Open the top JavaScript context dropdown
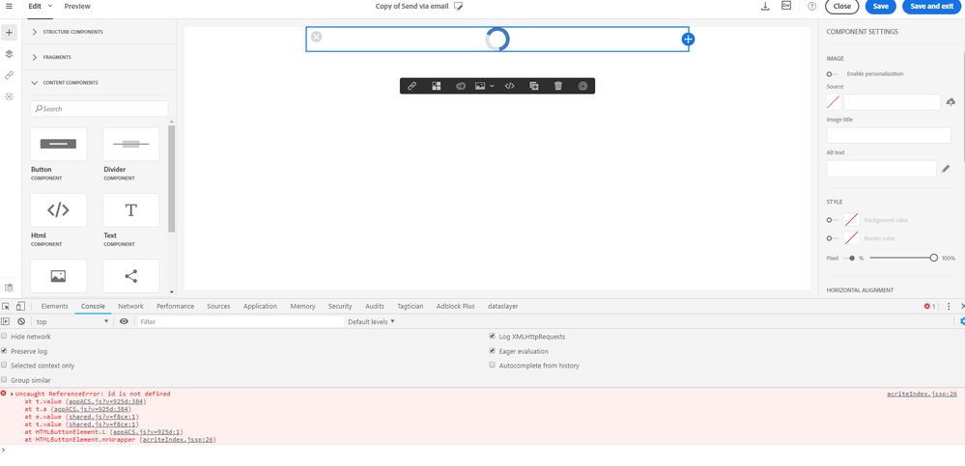Image resolution: width=965 pixels, height=466 pixels. point(71,321)
